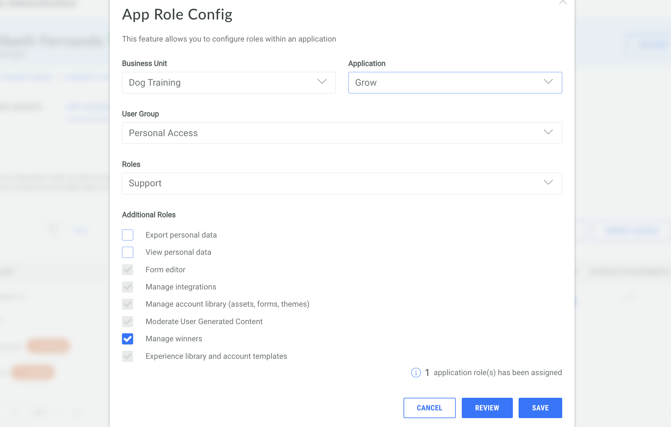Expand the User Group dropdown Personal Access
Screen dimensions: 671x427
click(x=342, y=133)
